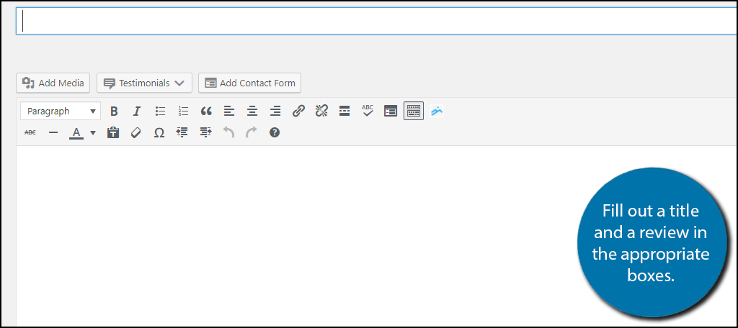Click the text color A button

coord(76,133)
